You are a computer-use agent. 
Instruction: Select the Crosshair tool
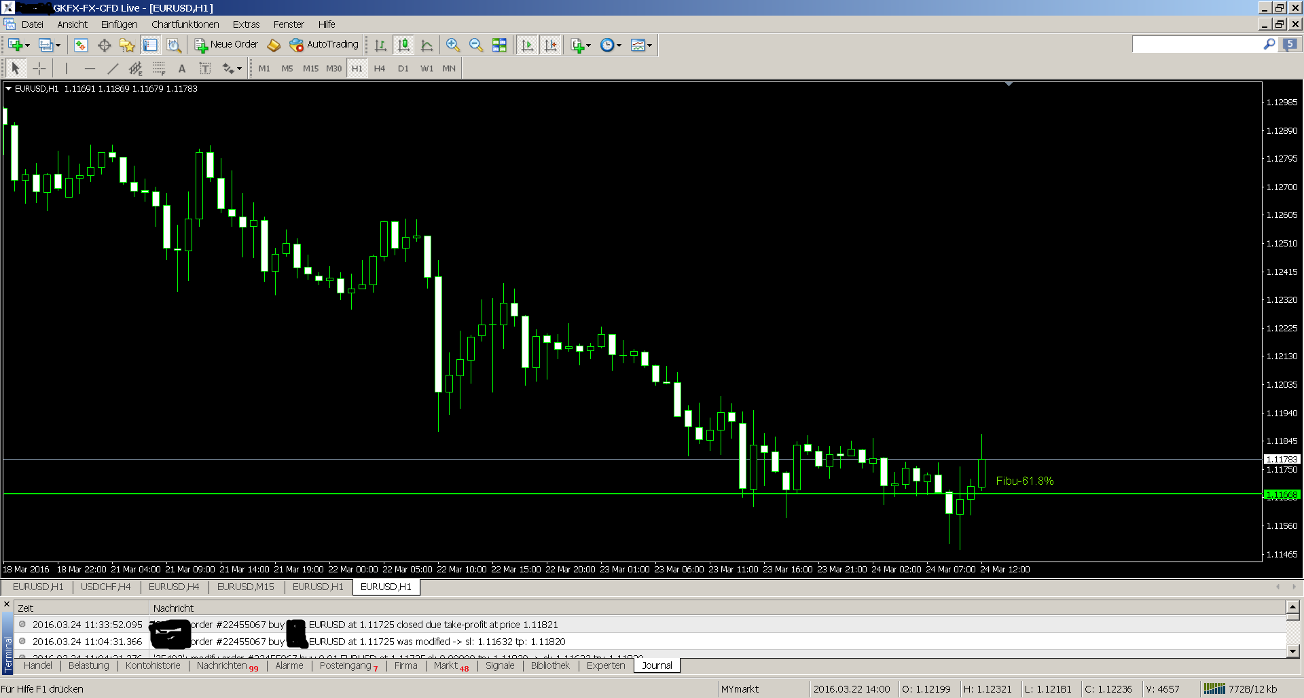39,68
